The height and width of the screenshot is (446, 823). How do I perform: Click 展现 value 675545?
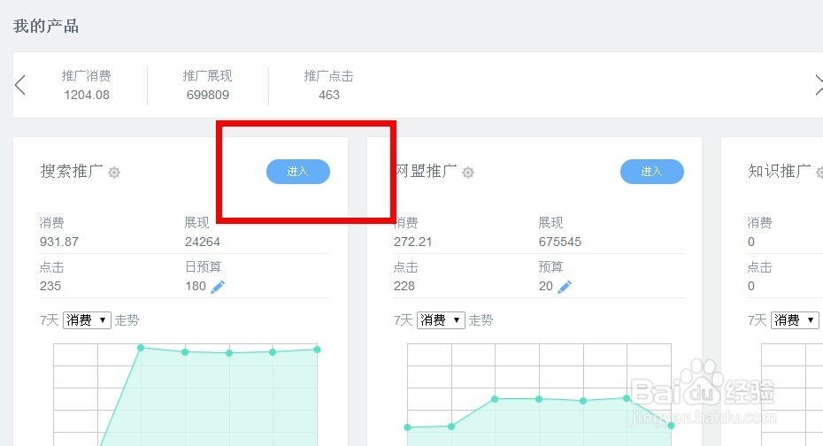coord(560,242)
